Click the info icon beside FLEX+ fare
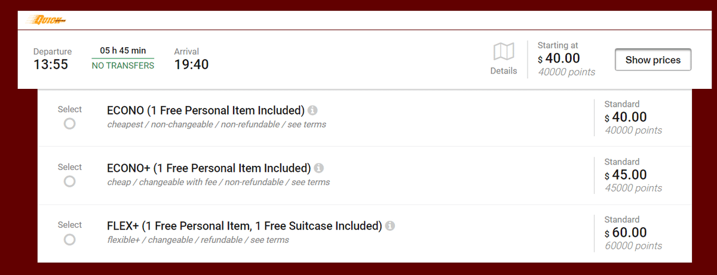Viewport: 717px width, 275px height. 390,226
